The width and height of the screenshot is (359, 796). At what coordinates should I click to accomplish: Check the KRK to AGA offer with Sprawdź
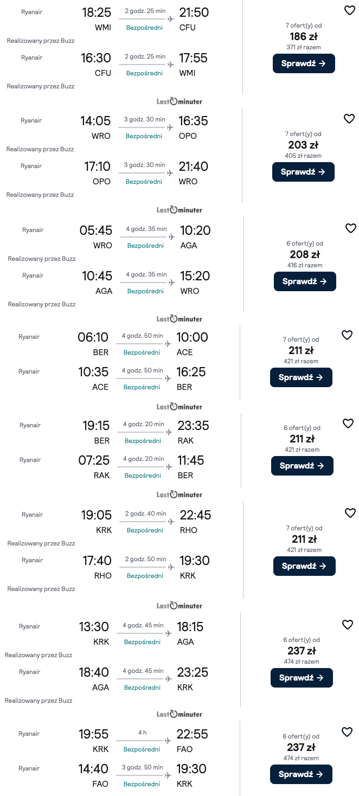(x=302, y=678)
